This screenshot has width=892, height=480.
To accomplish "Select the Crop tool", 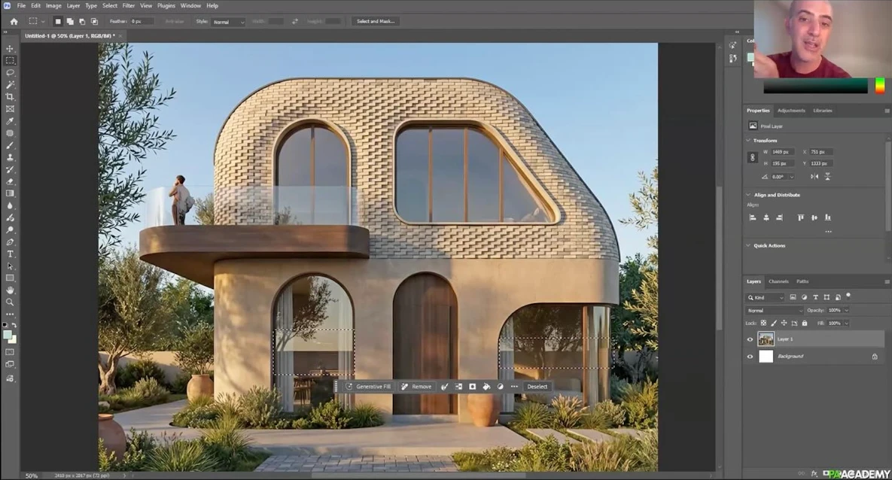I will point(10,97).
